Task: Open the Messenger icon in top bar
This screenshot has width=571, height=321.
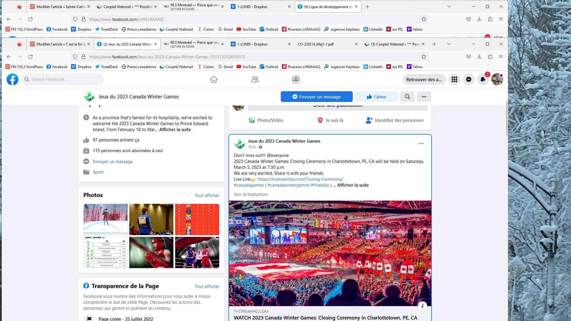Action: [468, 79]
